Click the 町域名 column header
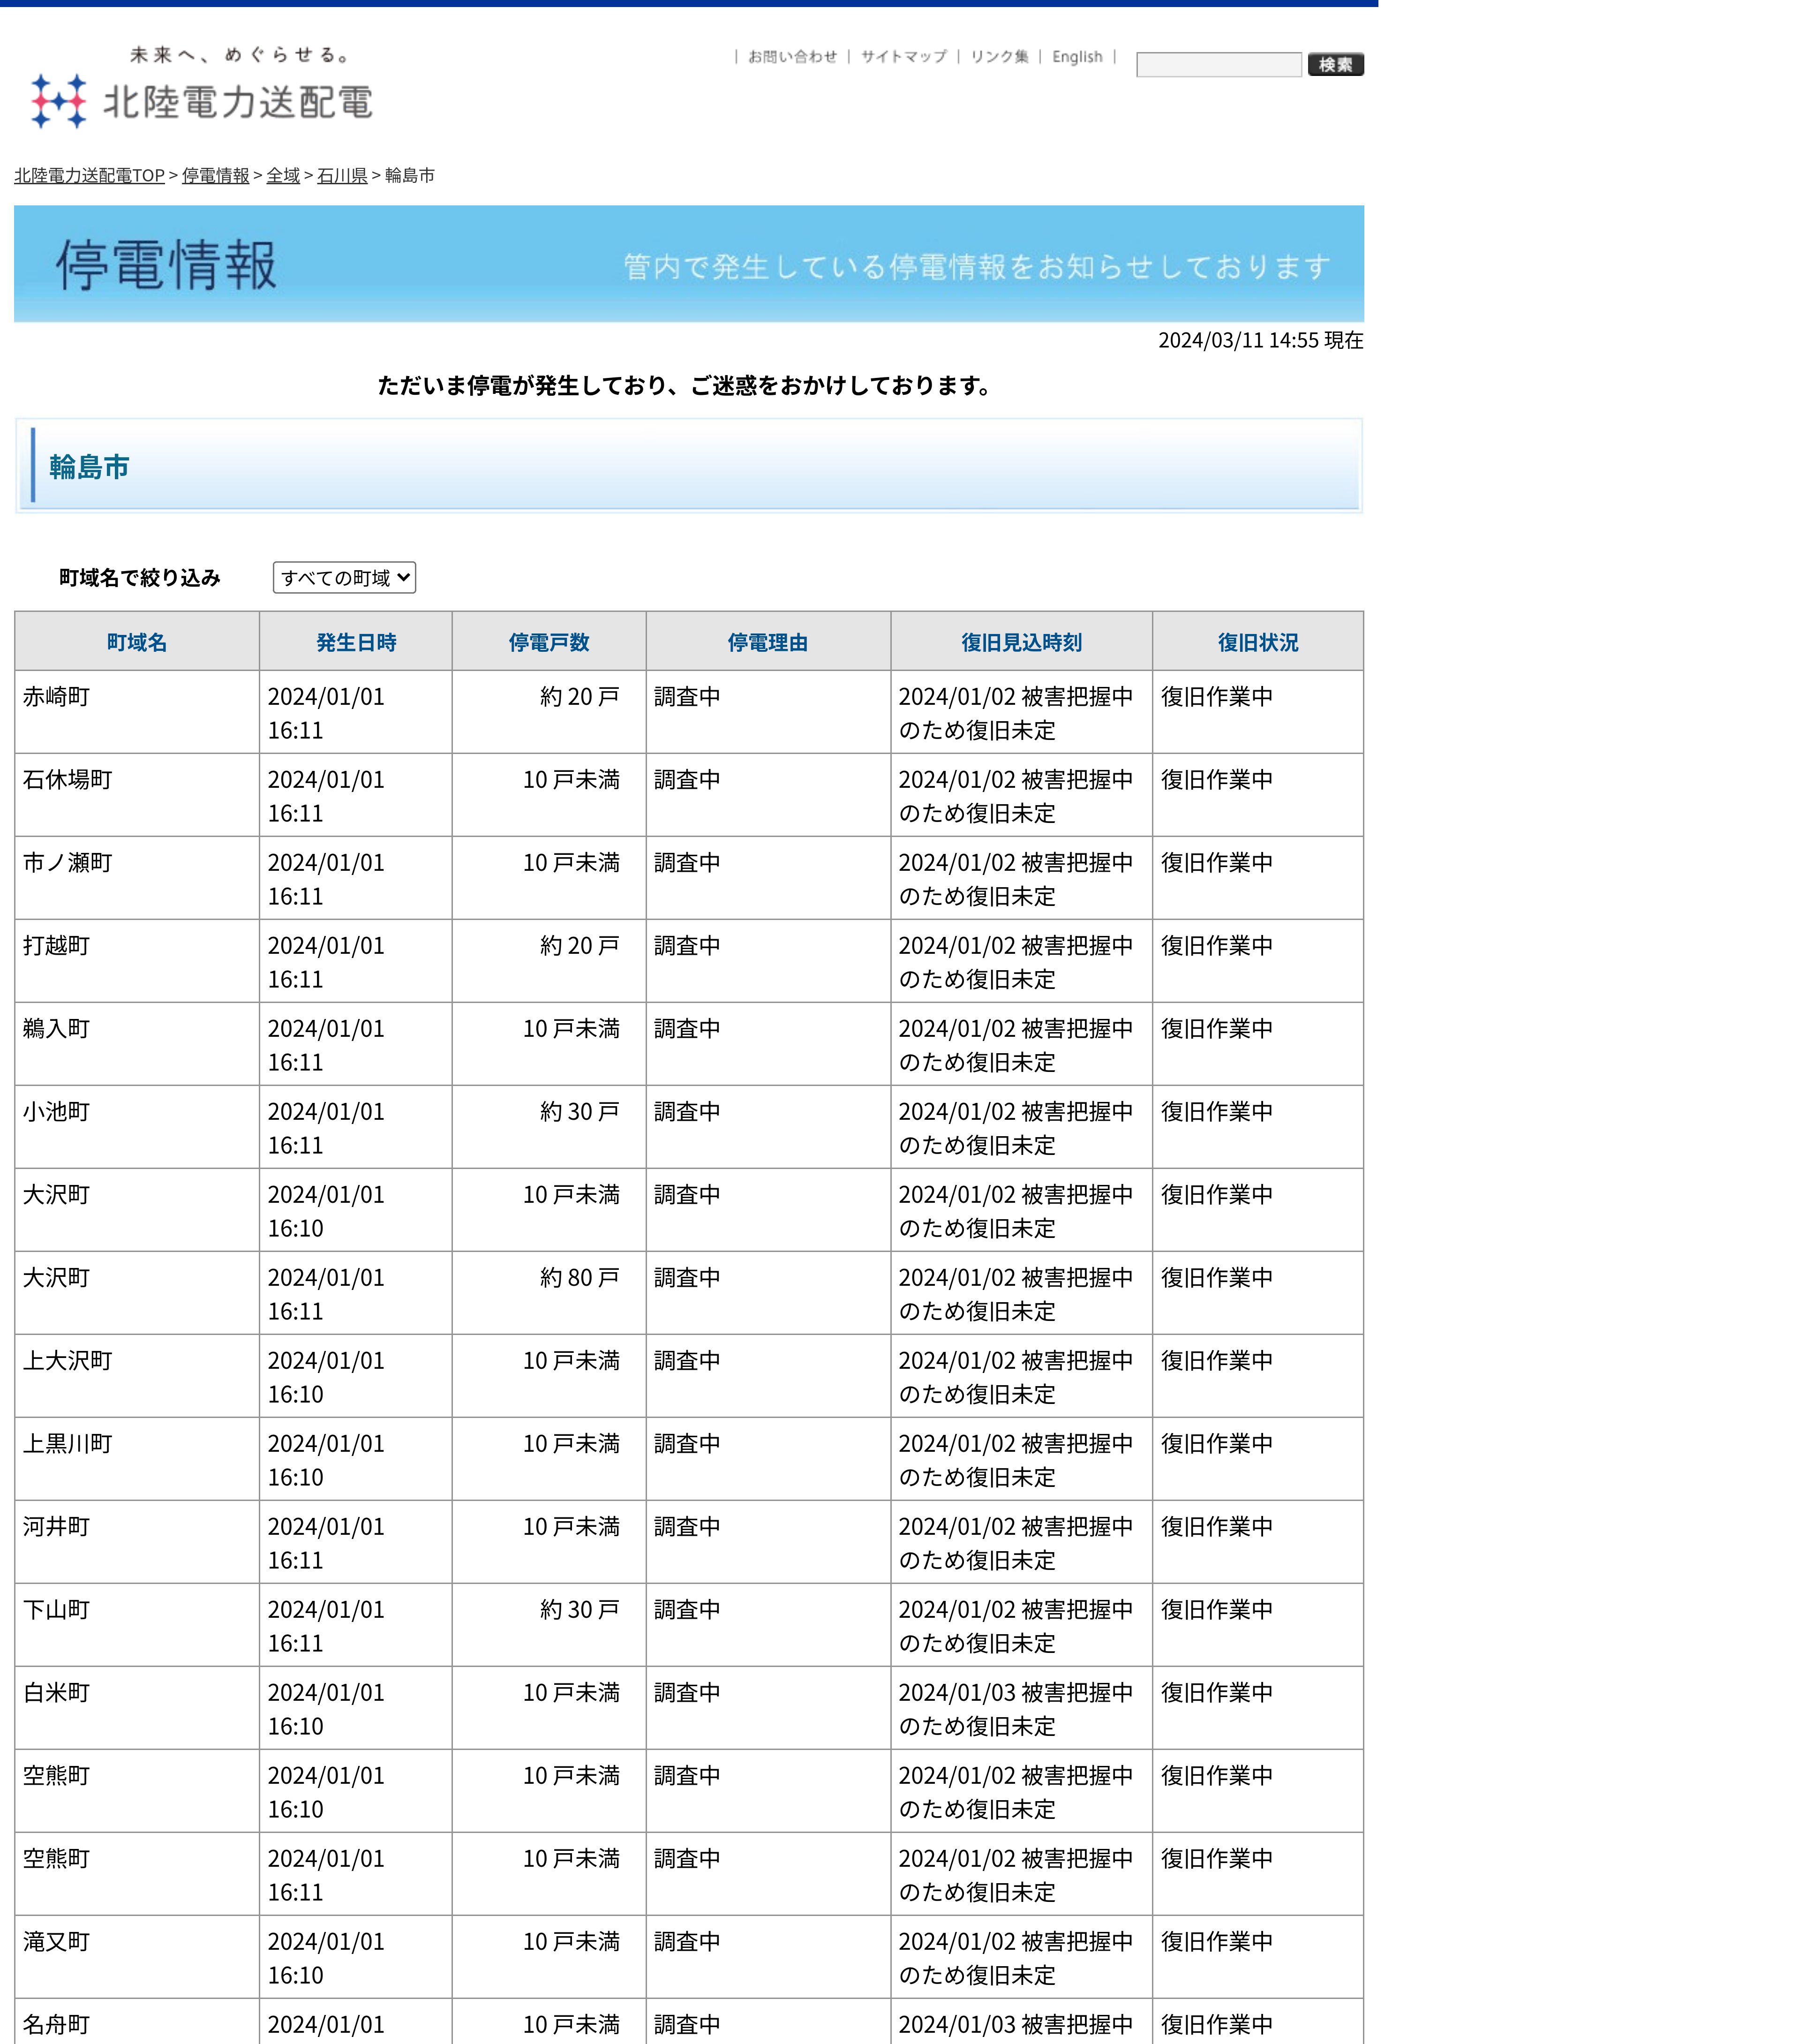 point(137,642)
